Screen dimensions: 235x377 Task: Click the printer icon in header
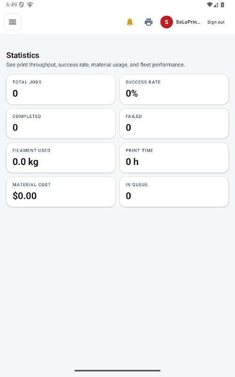click(x=149, y=22)
